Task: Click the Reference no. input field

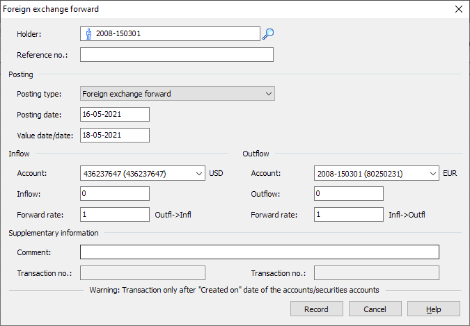Action: click(176, 55)
